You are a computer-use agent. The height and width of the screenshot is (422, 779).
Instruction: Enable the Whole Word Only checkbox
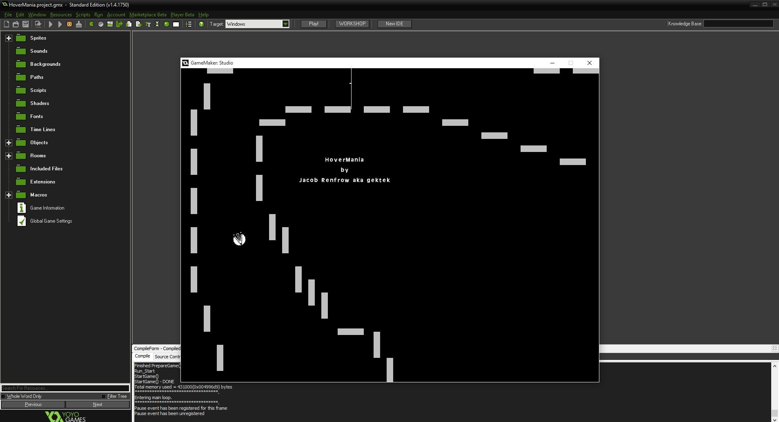[4, 396]
